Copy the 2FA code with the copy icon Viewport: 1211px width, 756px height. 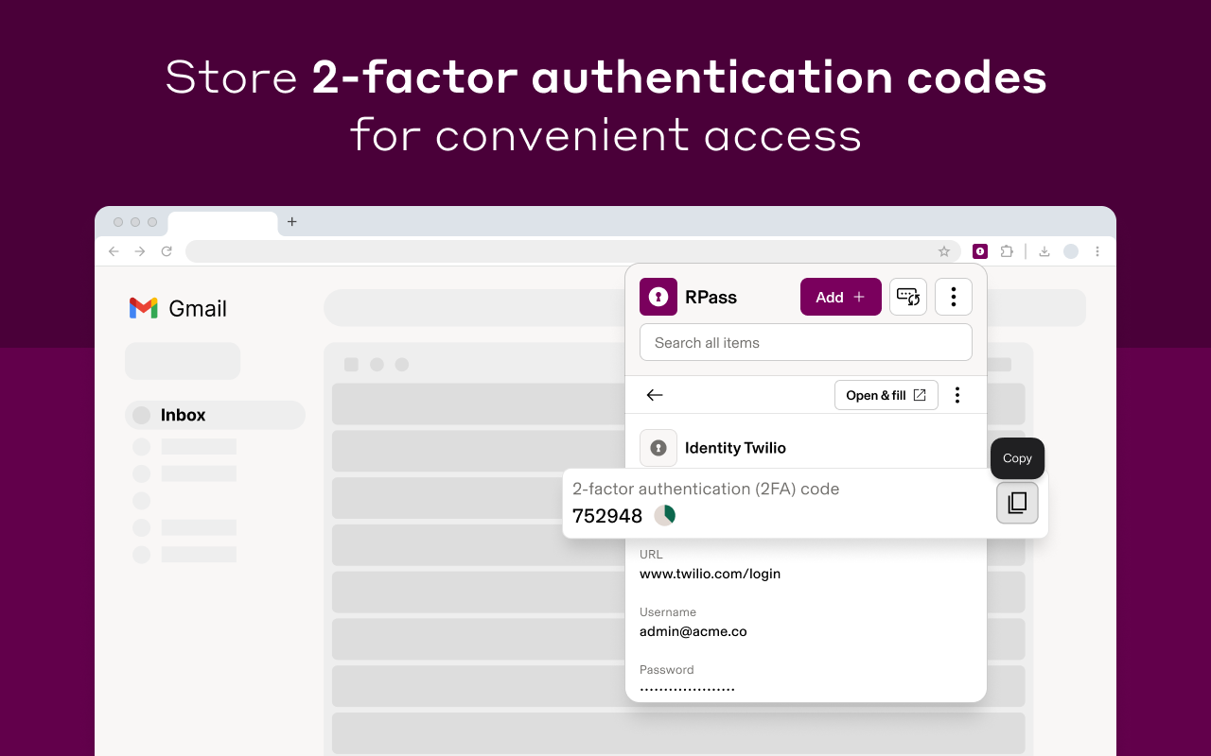[x=1017, y=503]
